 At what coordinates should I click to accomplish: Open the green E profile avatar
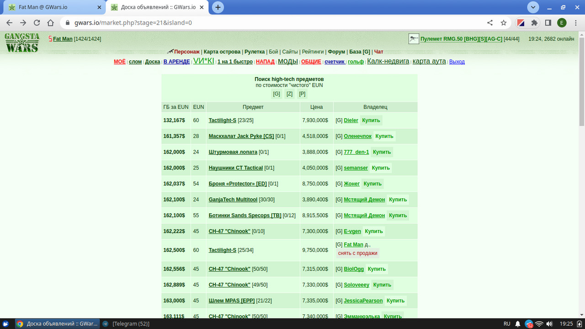562,22
